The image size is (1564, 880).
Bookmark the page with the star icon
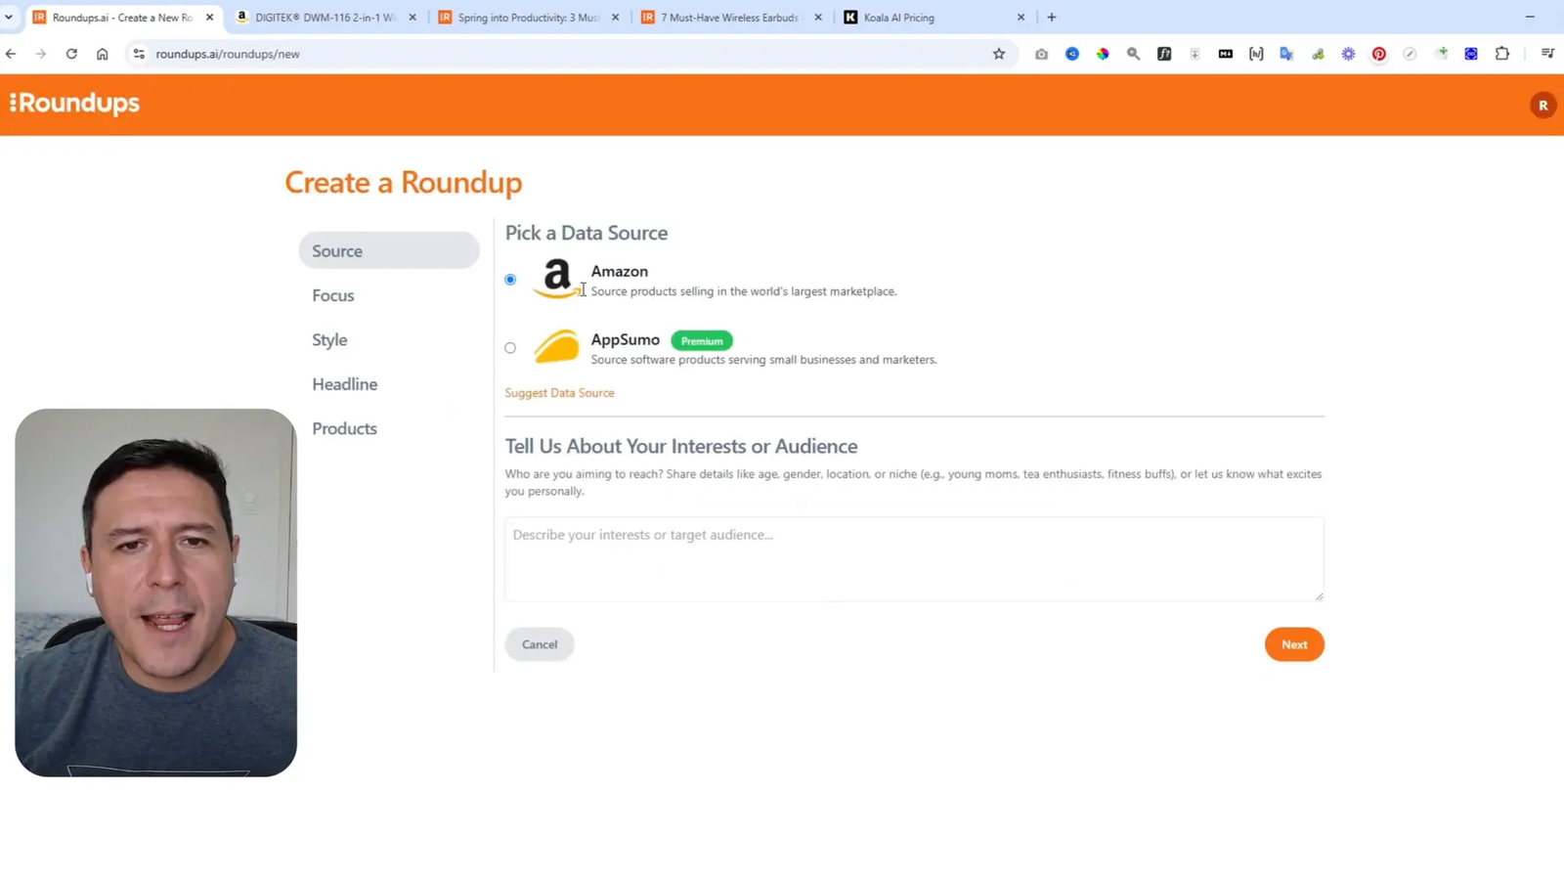(999, 54)
